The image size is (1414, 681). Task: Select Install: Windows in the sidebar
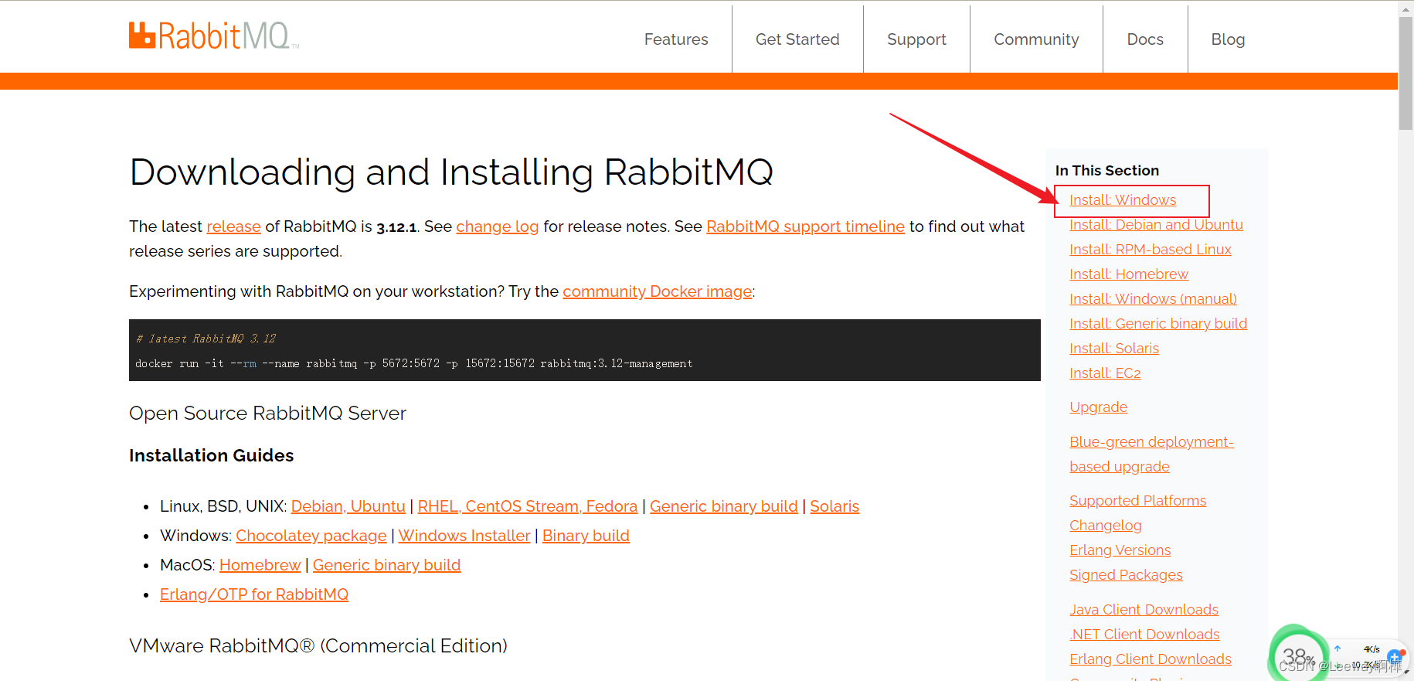tap(1123, 200)
